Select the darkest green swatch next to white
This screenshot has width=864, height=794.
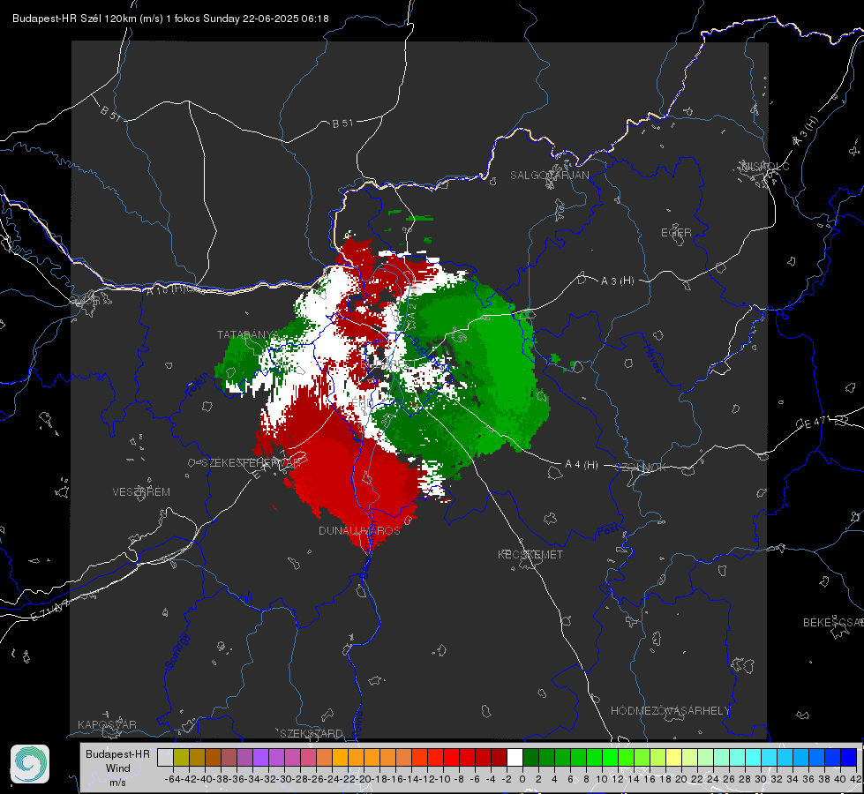click(x=530, y=757)
